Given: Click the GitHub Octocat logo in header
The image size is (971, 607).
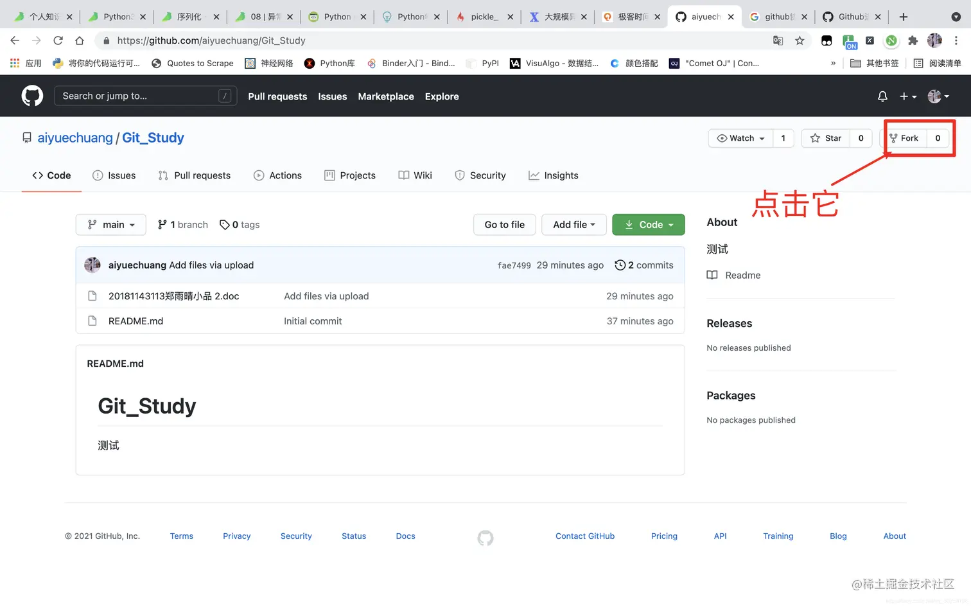Looking at the screenshot, I should 32,96.
